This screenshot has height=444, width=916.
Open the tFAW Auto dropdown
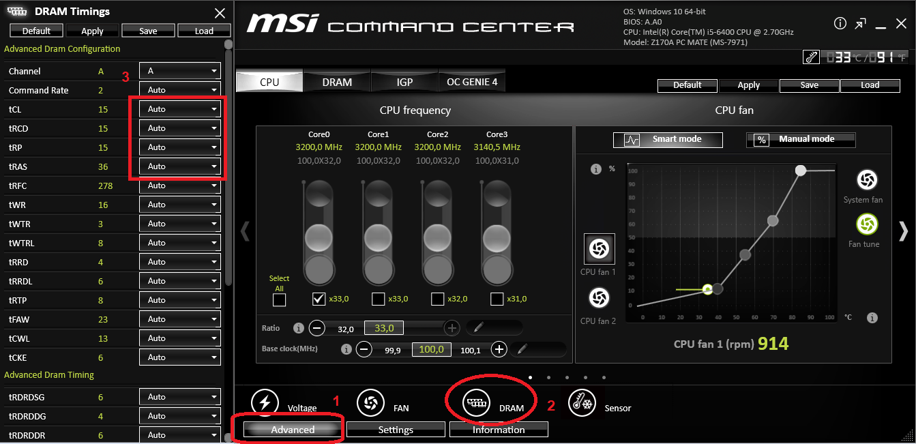pos(180,319)
